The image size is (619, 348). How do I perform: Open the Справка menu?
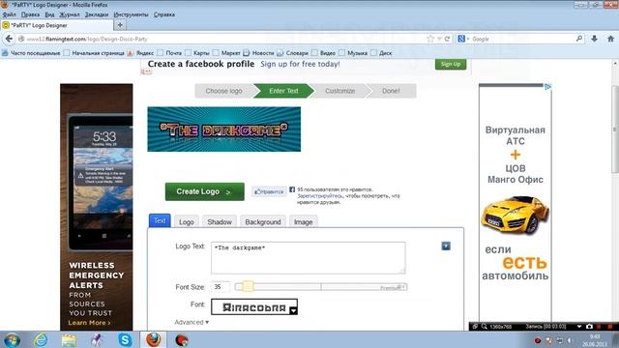[164, 14]
